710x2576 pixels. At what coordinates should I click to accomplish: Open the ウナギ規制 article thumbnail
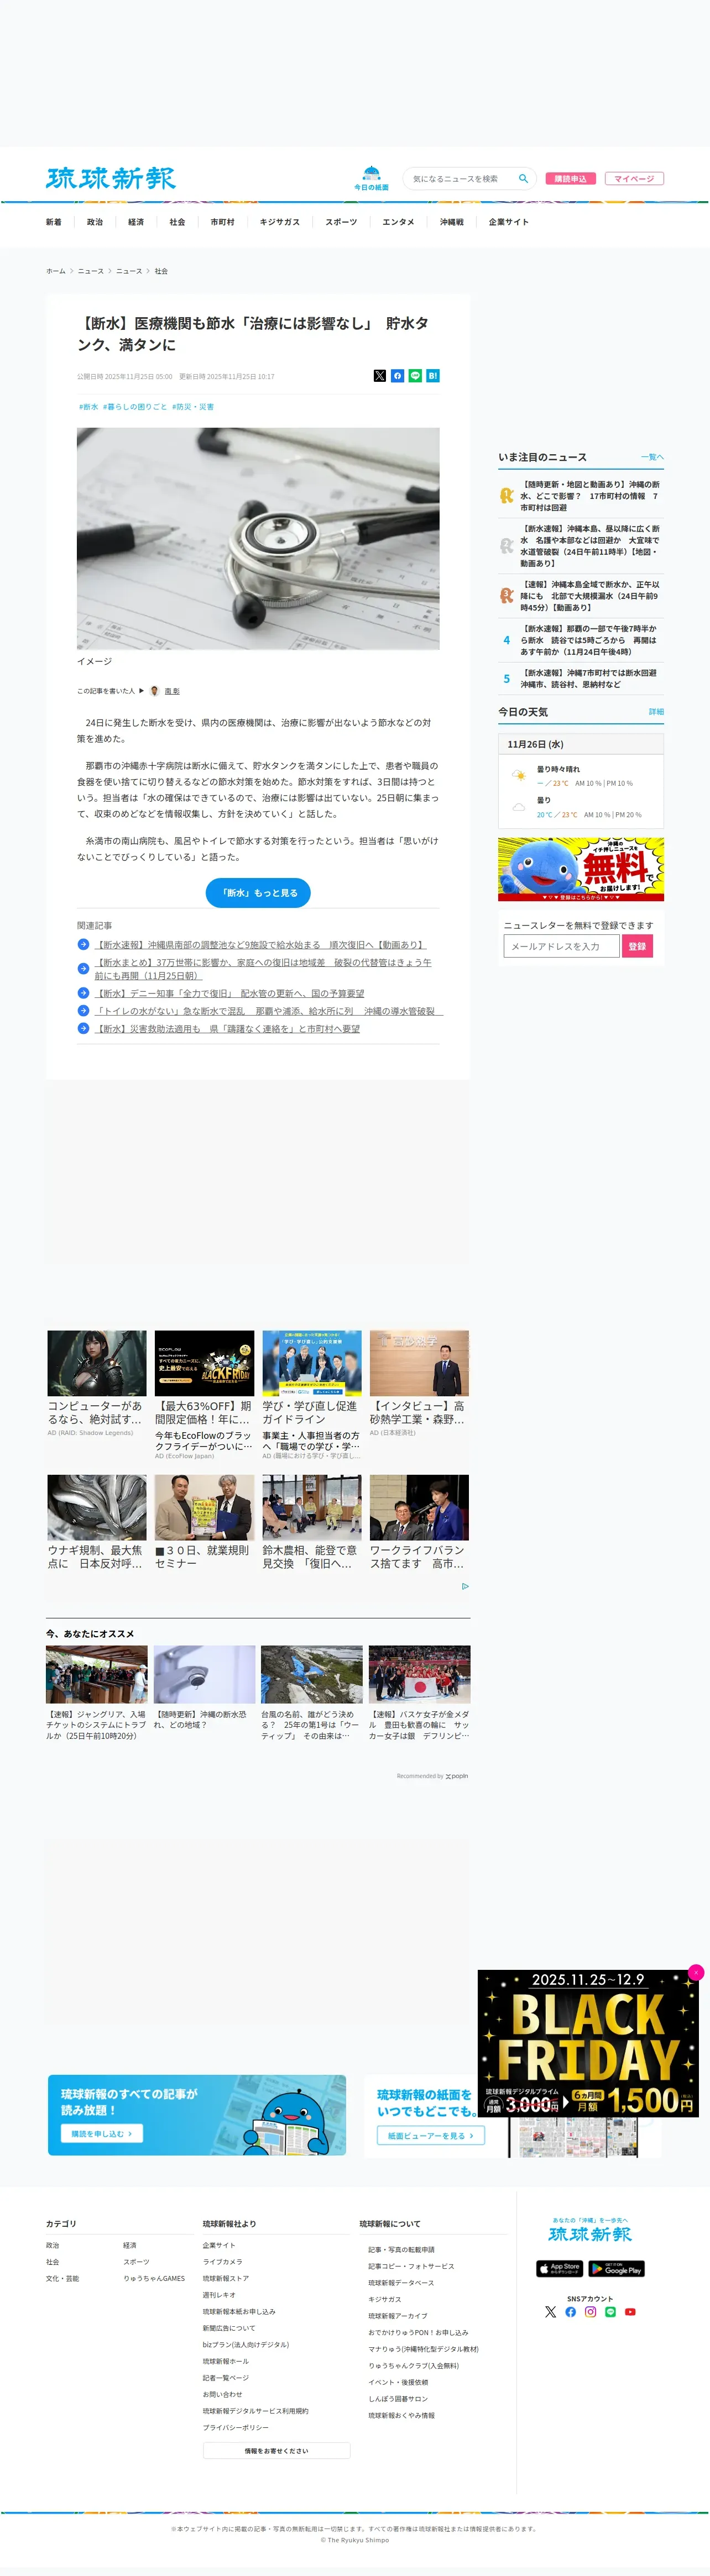pos(97,1507)
